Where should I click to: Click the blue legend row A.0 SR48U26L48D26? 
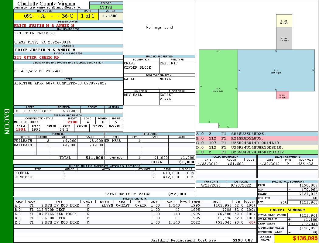pyautogui.click(x=257, y=134)
